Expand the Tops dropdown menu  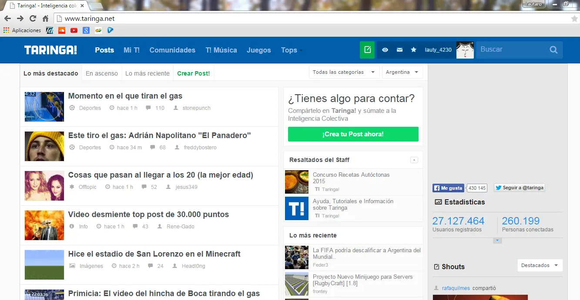click(x=292, y=50)
